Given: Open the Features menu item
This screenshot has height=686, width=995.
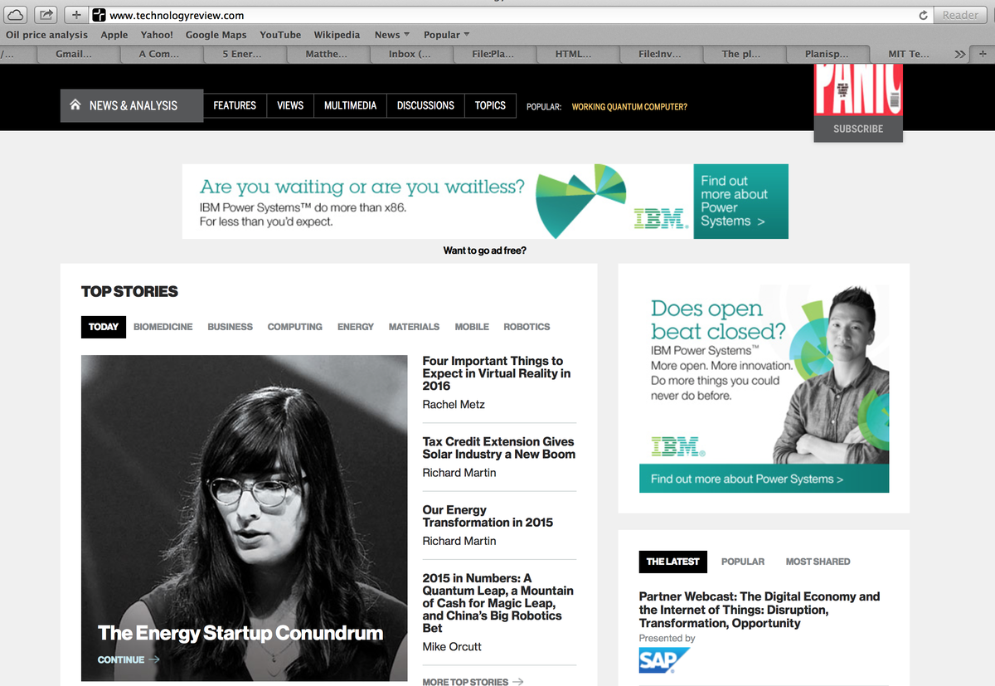Looking at the screenshot, I should click(235, 105).
